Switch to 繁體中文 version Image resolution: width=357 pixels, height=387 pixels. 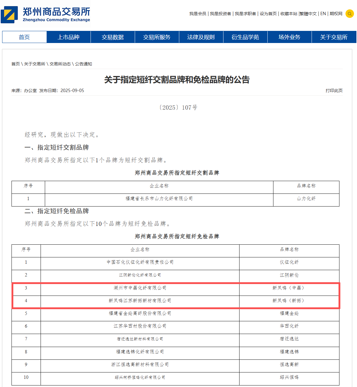click(x=308, y=14)
